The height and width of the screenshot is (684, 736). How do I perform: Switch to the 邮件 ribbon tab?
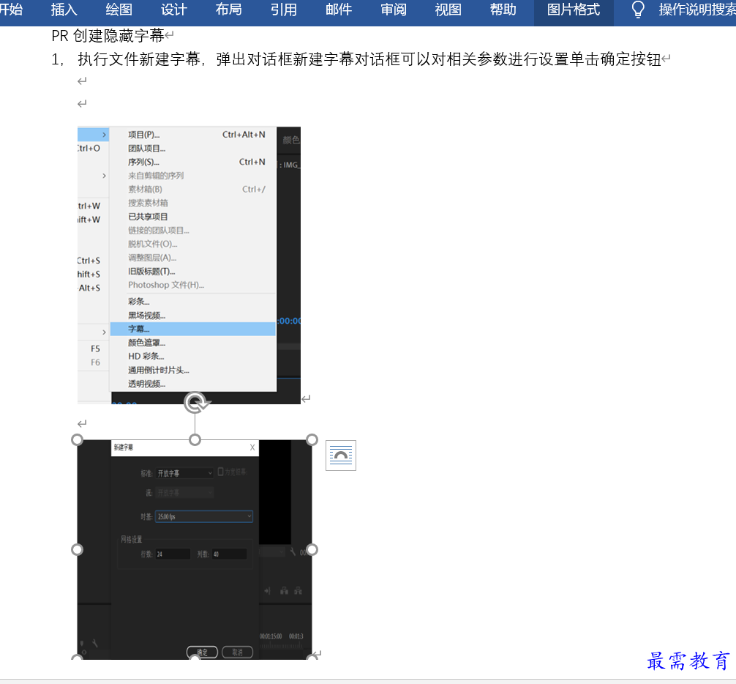coord(339,10)
